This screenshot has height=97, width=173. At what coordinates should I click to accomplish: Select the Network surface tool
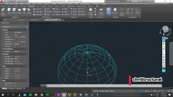pyautogui.click(x=66, y=14)
